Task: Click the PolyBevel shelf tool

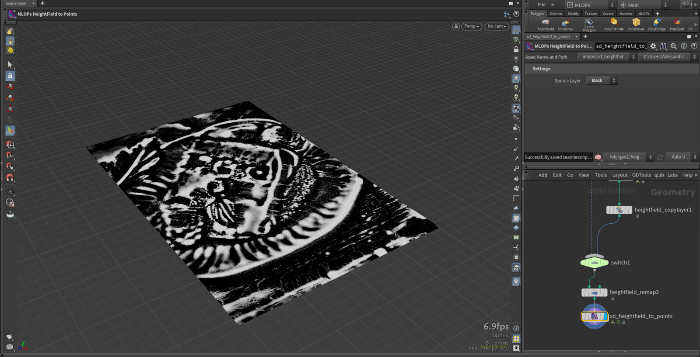Action: 636,24
